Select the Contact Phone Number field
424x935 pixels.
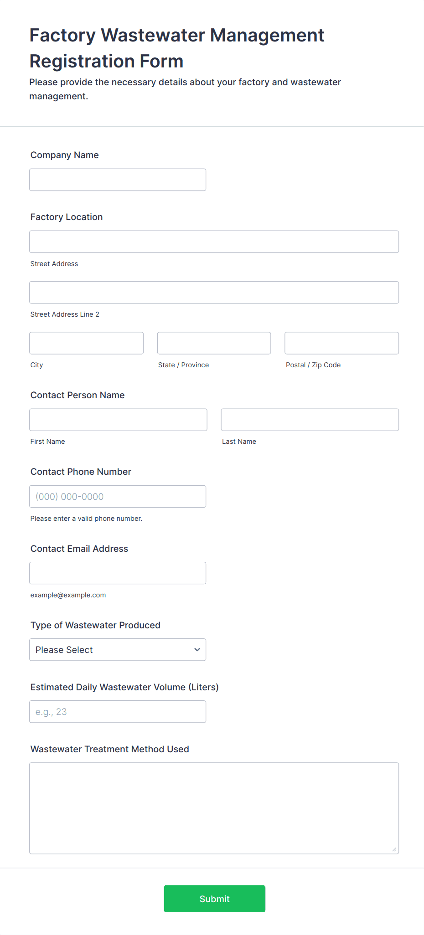pos(118,497)
